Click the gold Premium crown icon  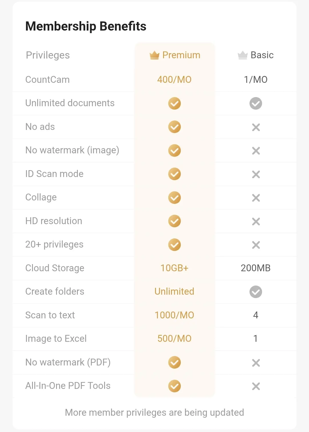tap(154, 55)
